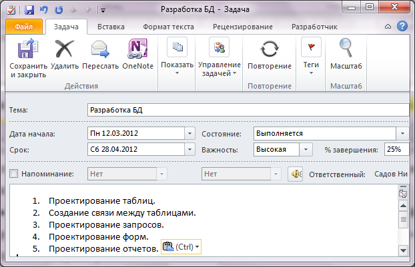The height and width of the screenshot is (267, 415).
Task: Select the Задача ribbon tab
Action: [66, 27]
